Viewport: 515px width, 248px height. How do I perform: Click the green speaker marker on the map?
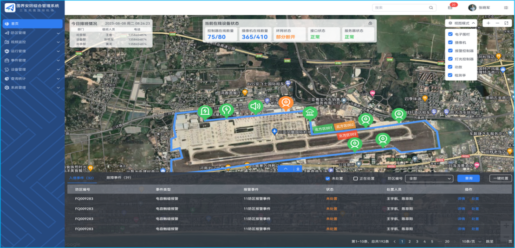[x=255, y=106]
